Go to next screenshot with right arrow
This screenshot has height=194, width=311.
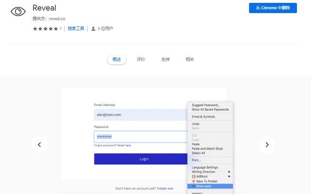click(x=267, y=145)
